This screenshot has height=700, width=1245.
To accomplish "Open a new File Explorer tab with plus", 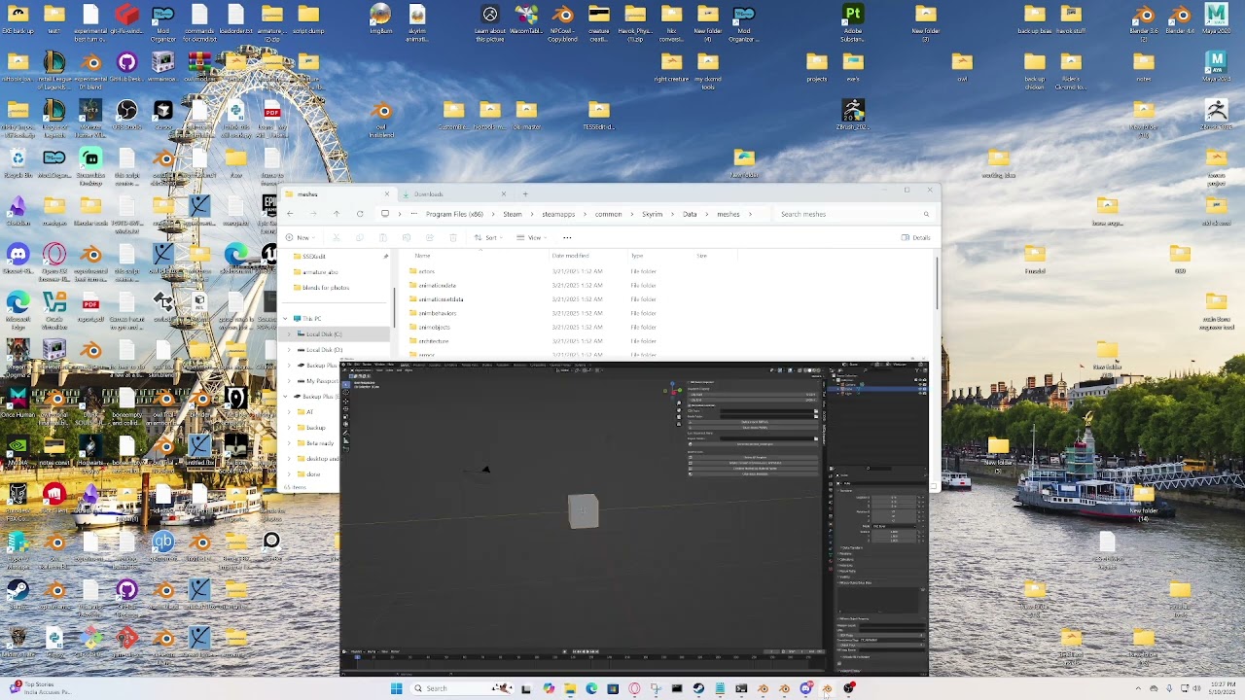I will coord(525,193).
